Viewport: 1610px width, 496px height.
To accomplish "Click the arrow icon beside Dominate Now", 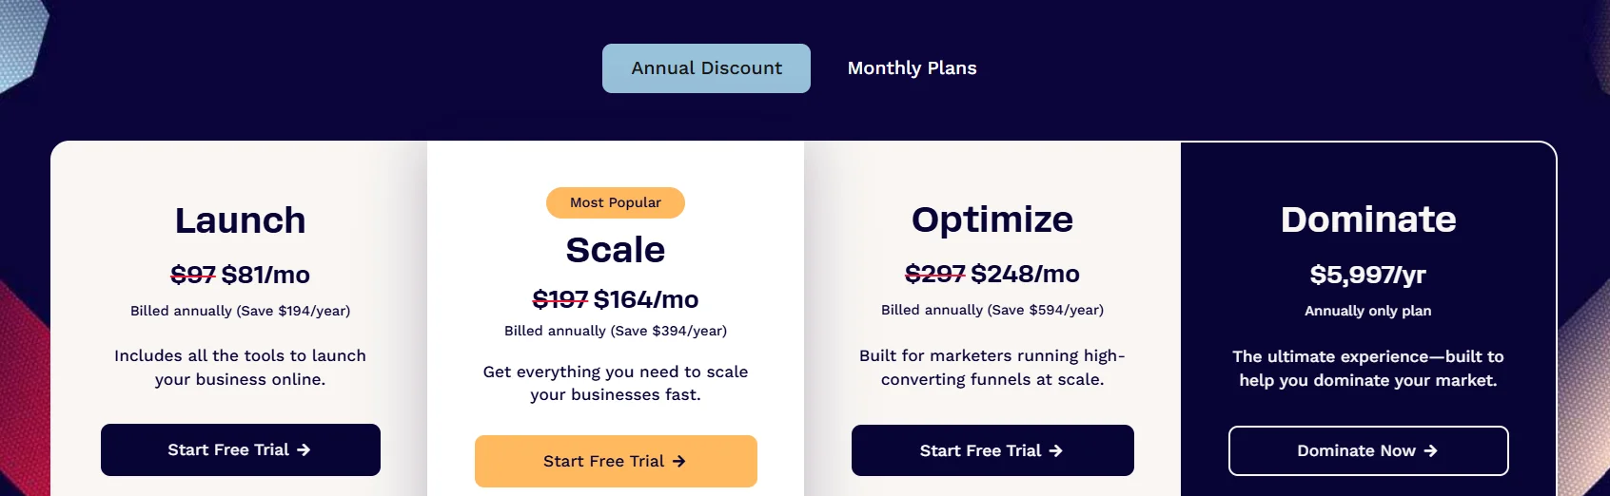I will [x=1430, y=451].
